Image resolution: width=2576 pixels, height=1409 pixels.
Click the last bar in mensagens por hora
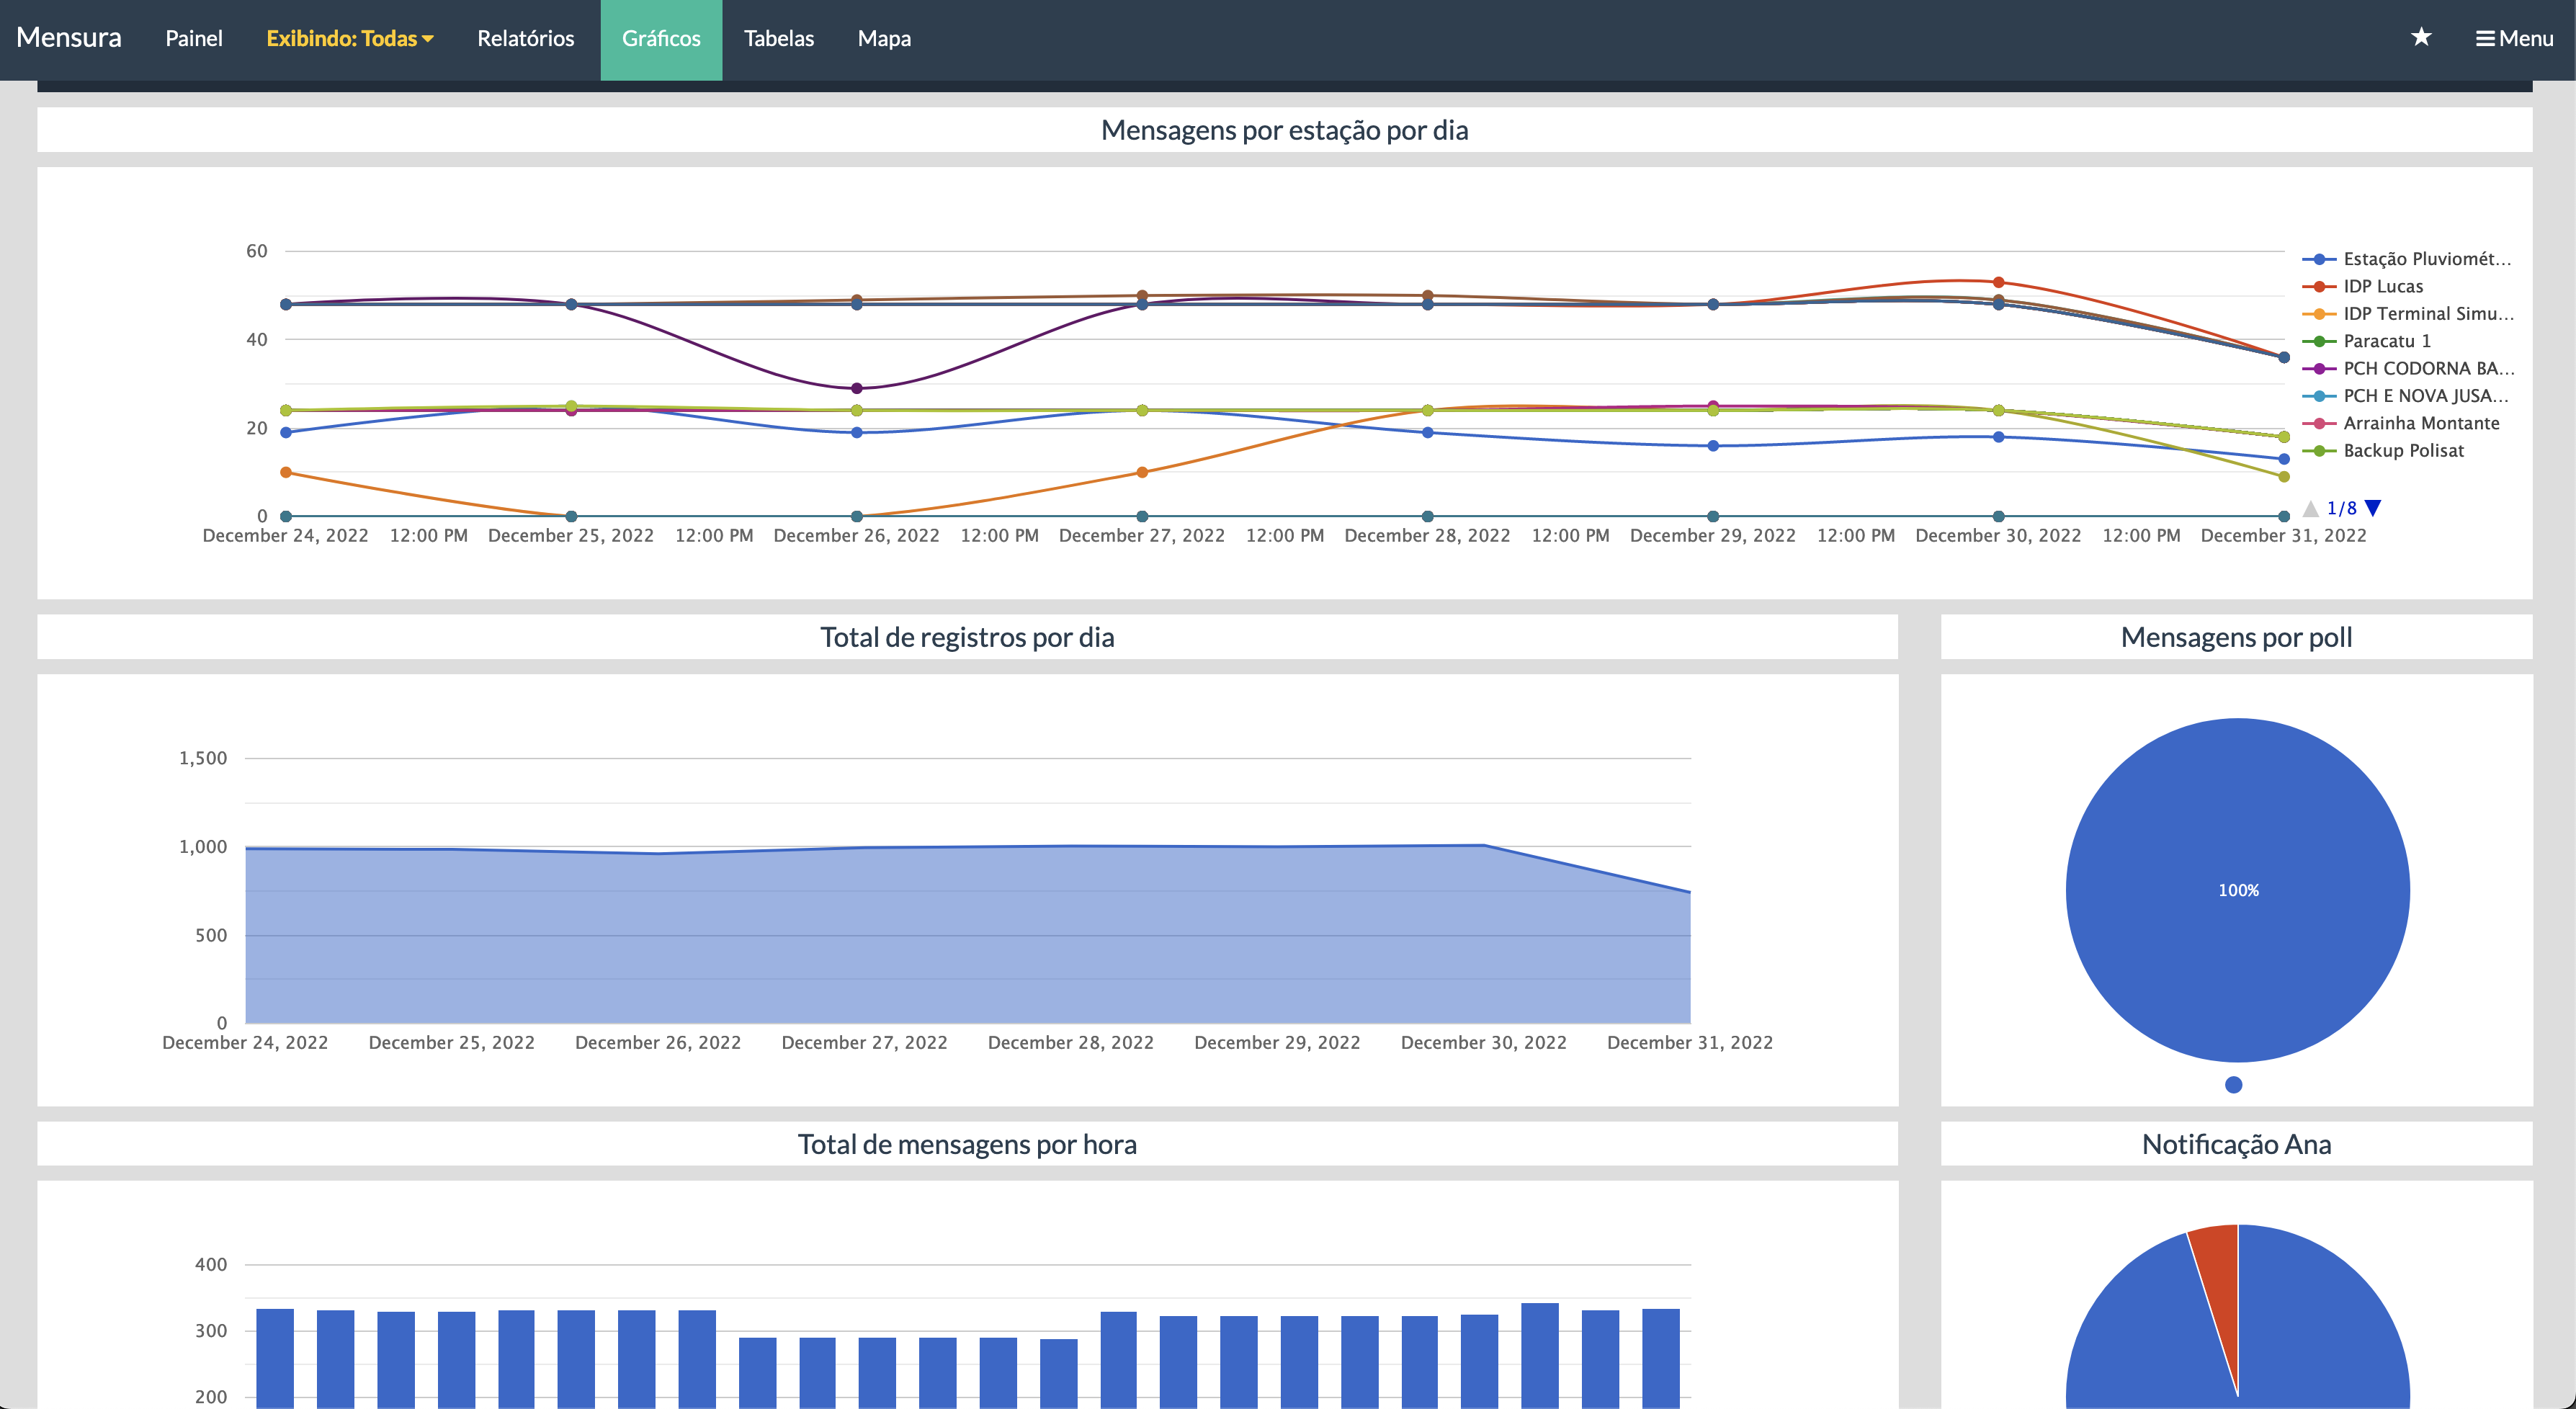tap(1660, 1358)
